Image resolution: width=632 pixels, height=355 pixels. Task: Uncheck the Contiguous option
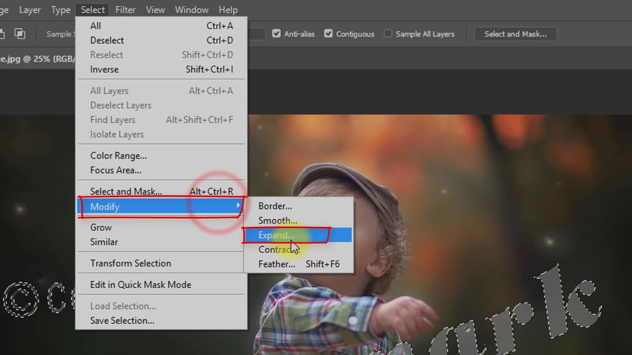tap(329, 34)
